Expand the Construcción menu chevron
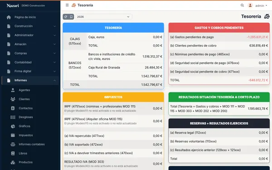Image resolution: width=272 pixels, height=170 pixels. 54,26
